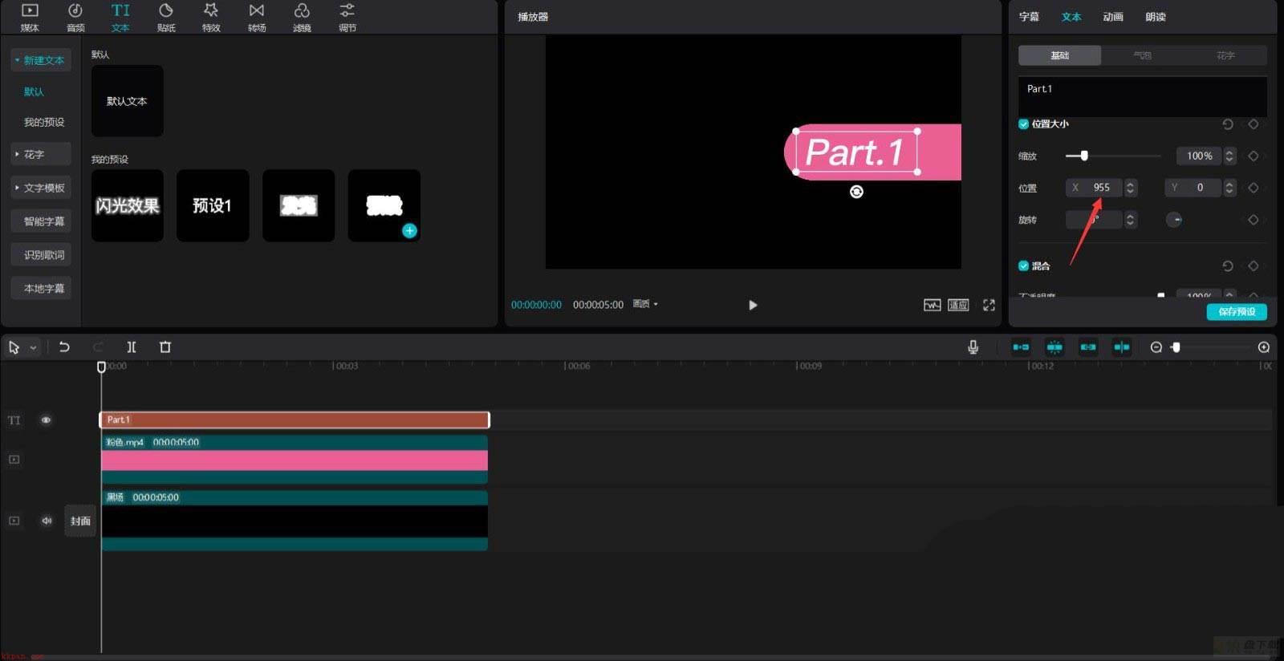Open the 特效 effects panel
The image size is (1284, 661).
click(211, 17)
